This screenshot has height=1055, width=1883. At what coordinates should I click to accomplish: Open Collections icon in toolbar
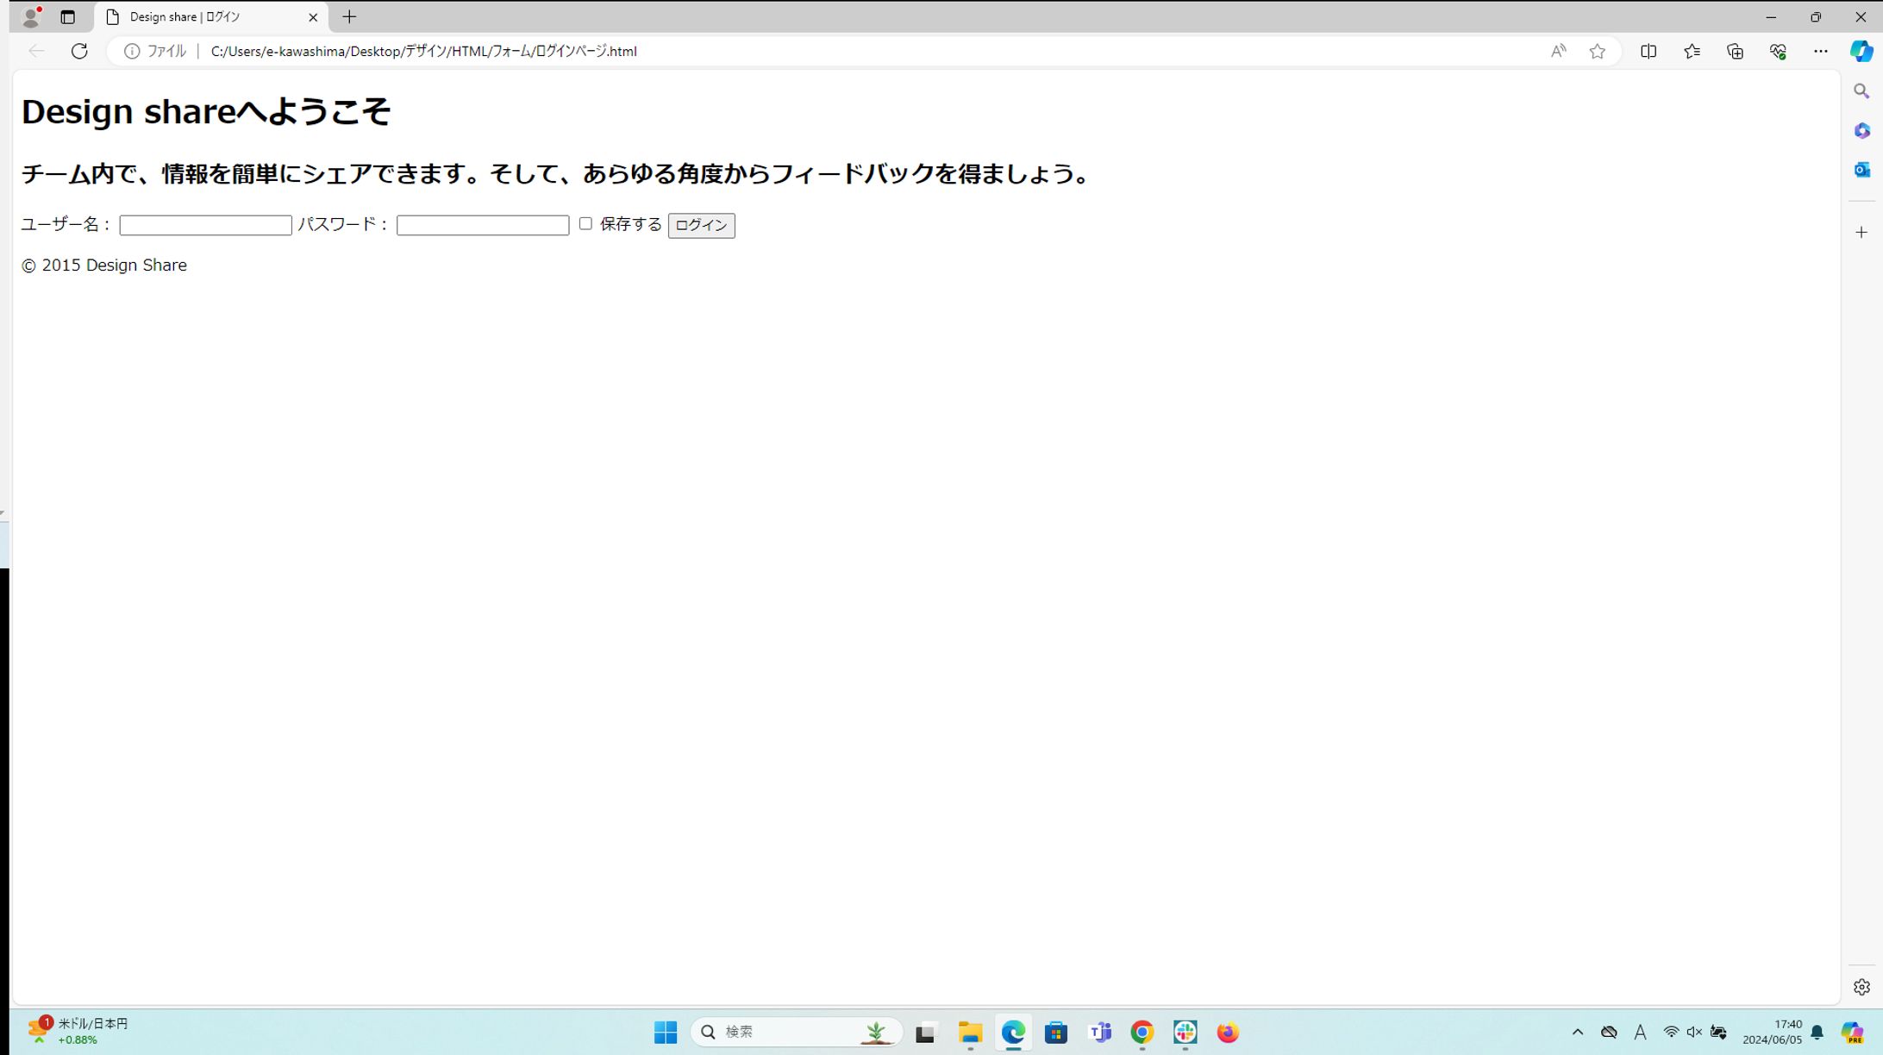(x=1735, y=51)
